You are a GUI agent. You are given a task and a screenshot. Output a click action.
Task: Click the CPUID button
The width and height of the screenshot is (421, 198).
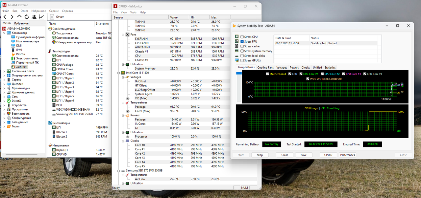(328, 155)
